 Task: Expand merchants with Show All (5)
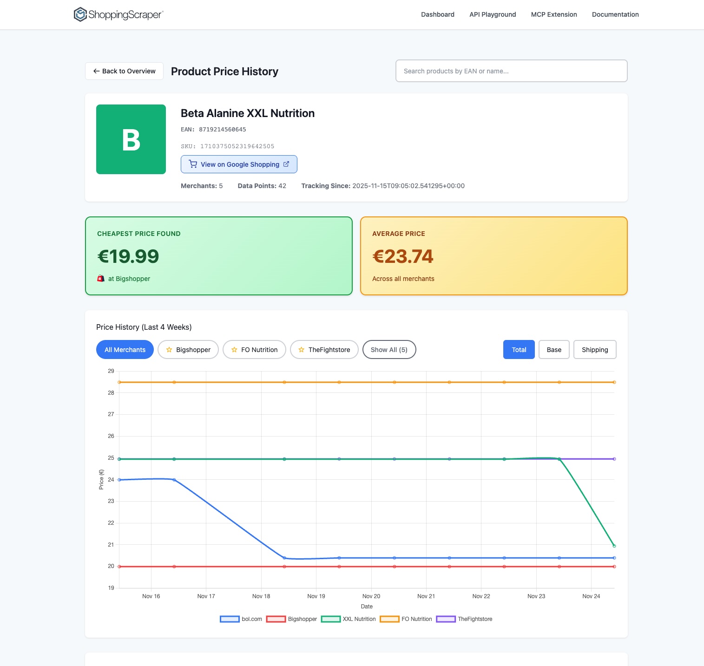pos(389,350)
